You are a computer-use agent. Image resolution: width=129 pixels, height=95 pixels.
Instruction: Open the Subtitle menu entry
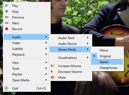pos(26,49)
